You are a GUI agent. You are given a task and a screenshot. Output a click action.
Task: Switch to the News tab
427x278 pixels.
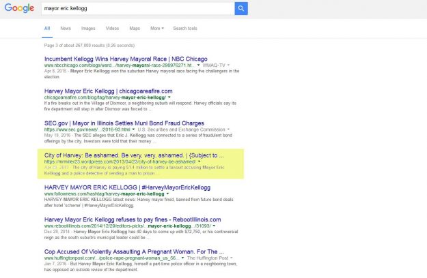[66, 28]
